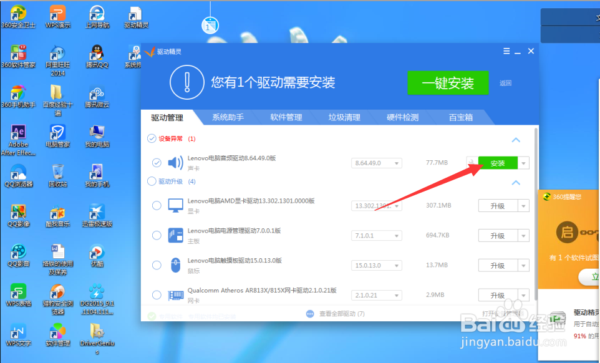Launch 腾讯QQ penguin icon

[97, 57]
